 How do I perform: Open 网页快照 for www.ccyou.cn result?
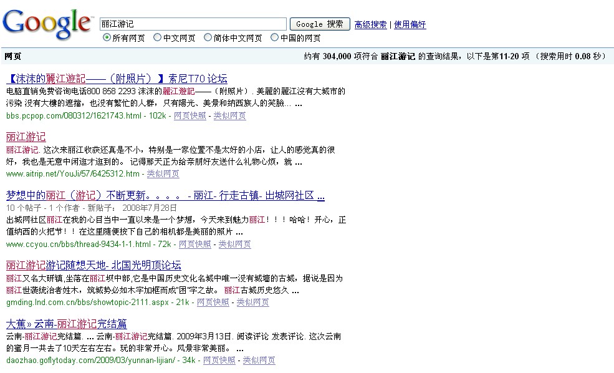click(195, 244)
